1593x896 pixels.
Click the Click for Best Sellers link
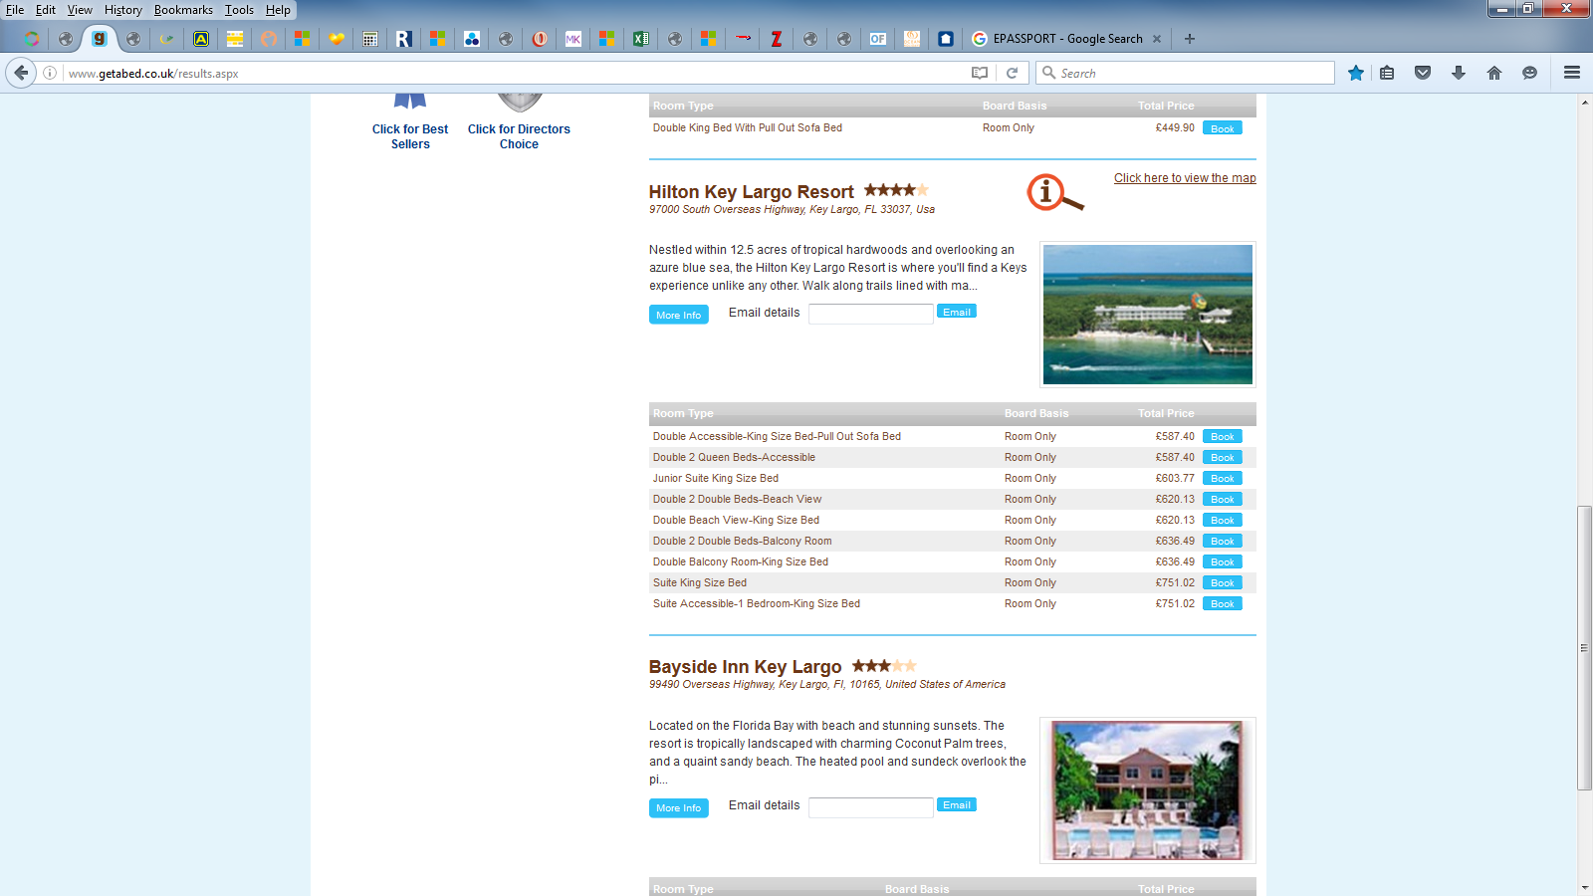pos(410,136)
